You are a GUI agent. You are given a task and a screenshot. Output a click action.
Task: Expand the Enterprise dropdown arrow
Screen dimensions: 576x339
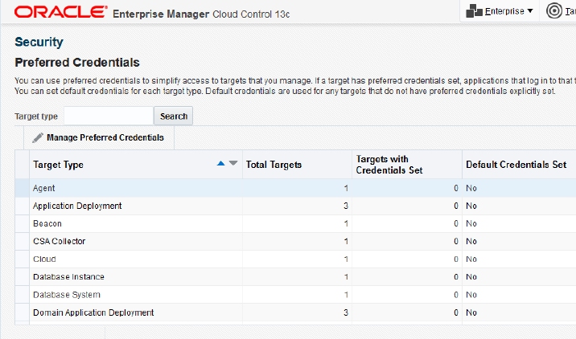coord(530,11)
